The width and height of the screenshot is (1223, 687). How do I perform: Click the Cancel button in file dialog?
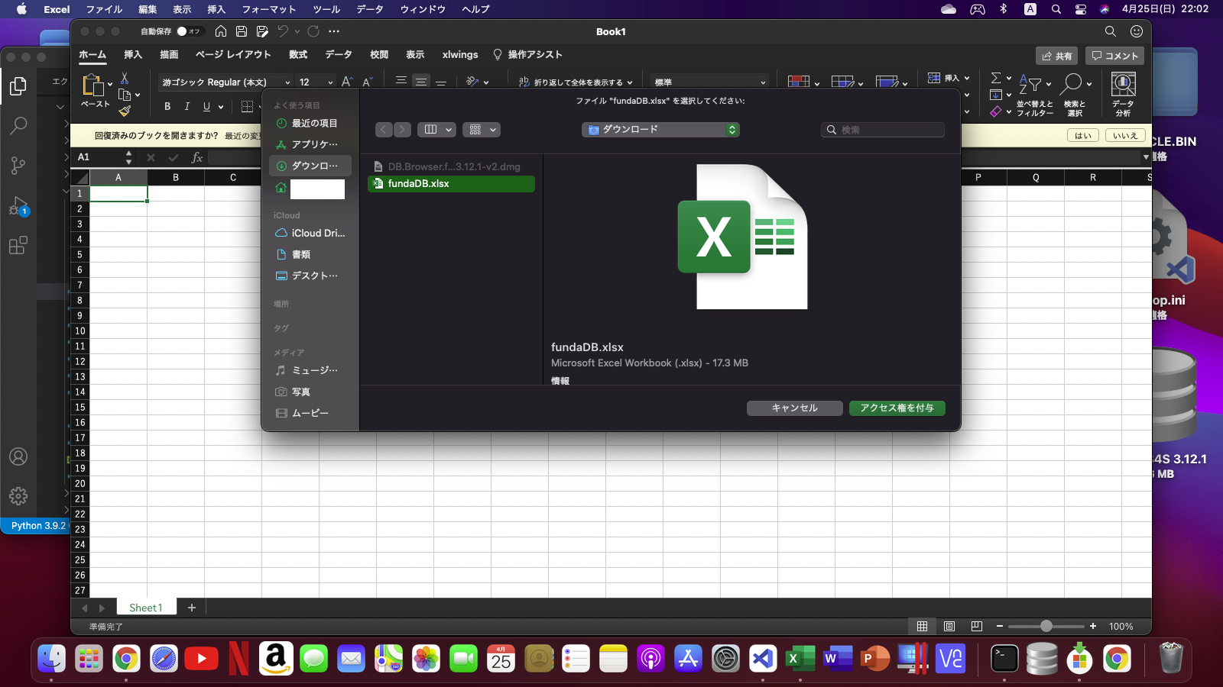pyautogui.click(x=794, y=408)
